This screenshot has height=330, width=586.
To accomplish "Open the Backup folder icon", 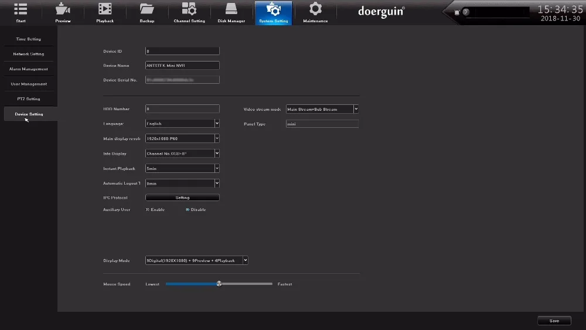I will pos(147,12).
